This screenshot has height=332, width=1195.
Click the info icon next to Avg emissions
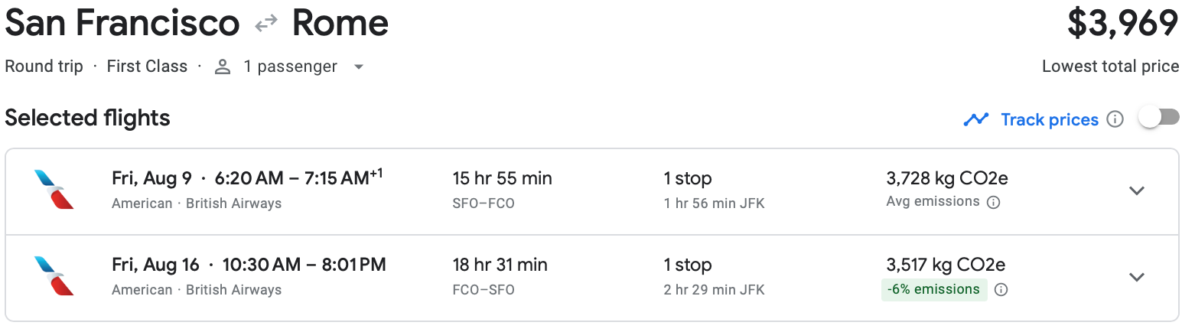[x=993, y=202]
